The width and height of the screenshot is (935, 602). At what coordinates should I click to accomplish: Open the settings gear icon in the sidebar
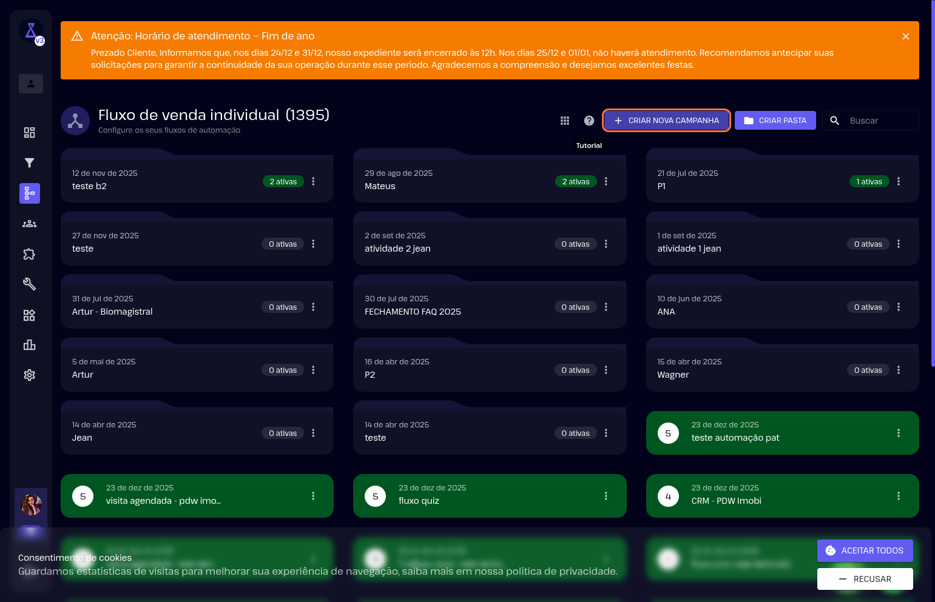pyautogui.click(x=29, y=375)
